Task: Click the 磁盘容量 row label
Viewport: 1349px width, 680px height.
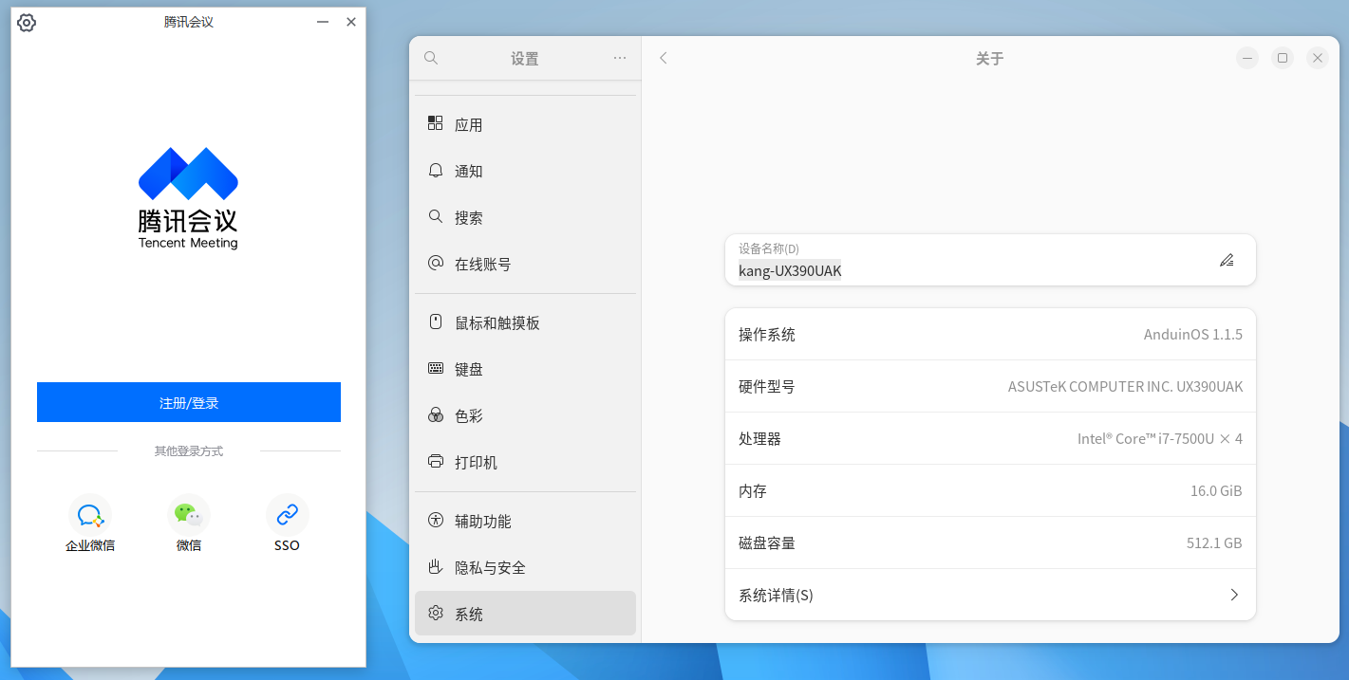Action: [767, 543]
